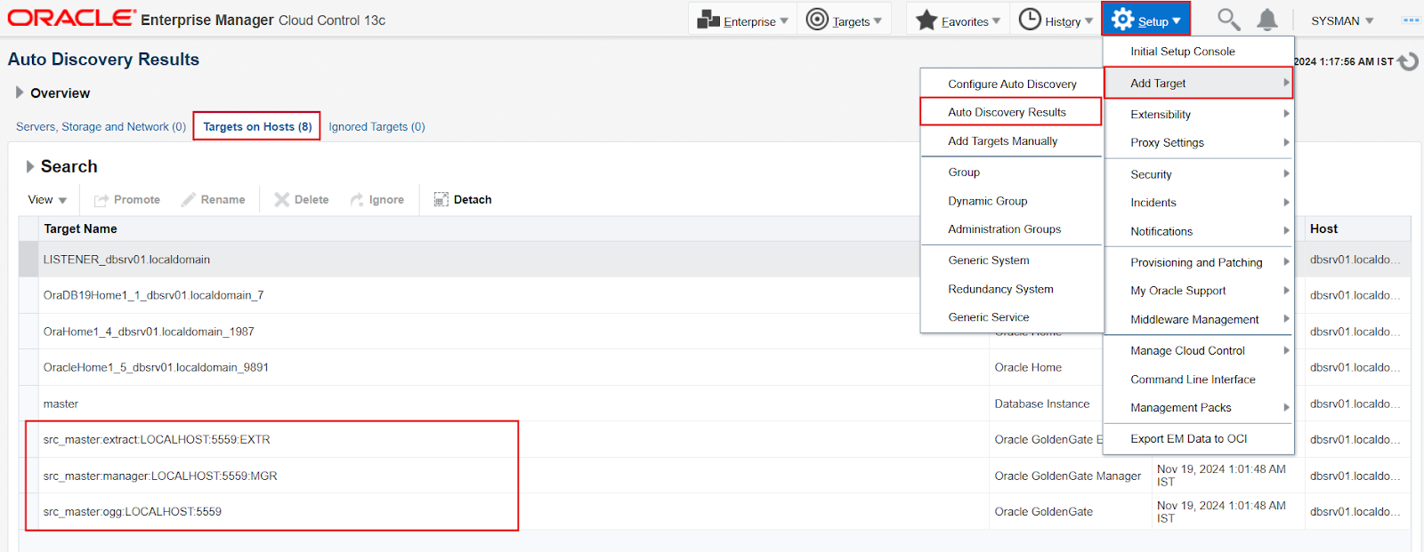Open the Notifications submenu

[1198, 231]
